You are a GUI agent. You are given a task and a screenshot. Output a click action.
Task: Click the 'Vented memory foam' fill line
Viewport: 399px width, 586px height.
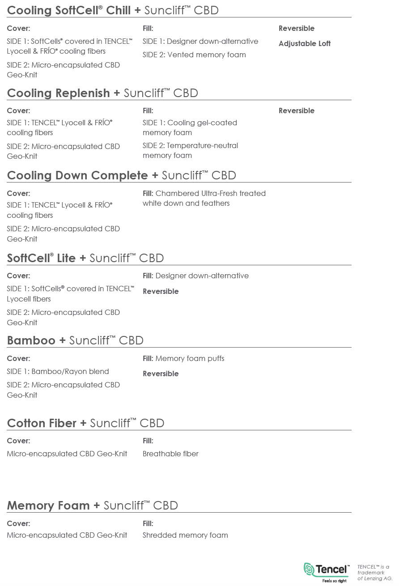[194, 55]
